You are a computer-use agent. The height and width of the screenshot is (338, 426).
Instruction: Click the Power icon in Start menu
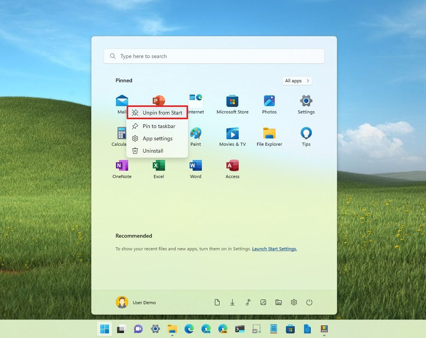309,302
